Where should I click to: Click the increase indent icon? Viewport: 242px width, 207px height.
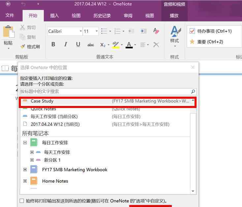(x=143, y=31)
